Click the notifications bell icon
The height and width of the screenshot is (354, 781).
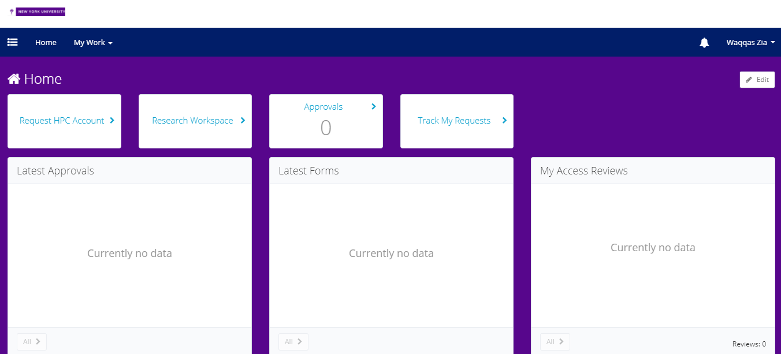[704, 43]
